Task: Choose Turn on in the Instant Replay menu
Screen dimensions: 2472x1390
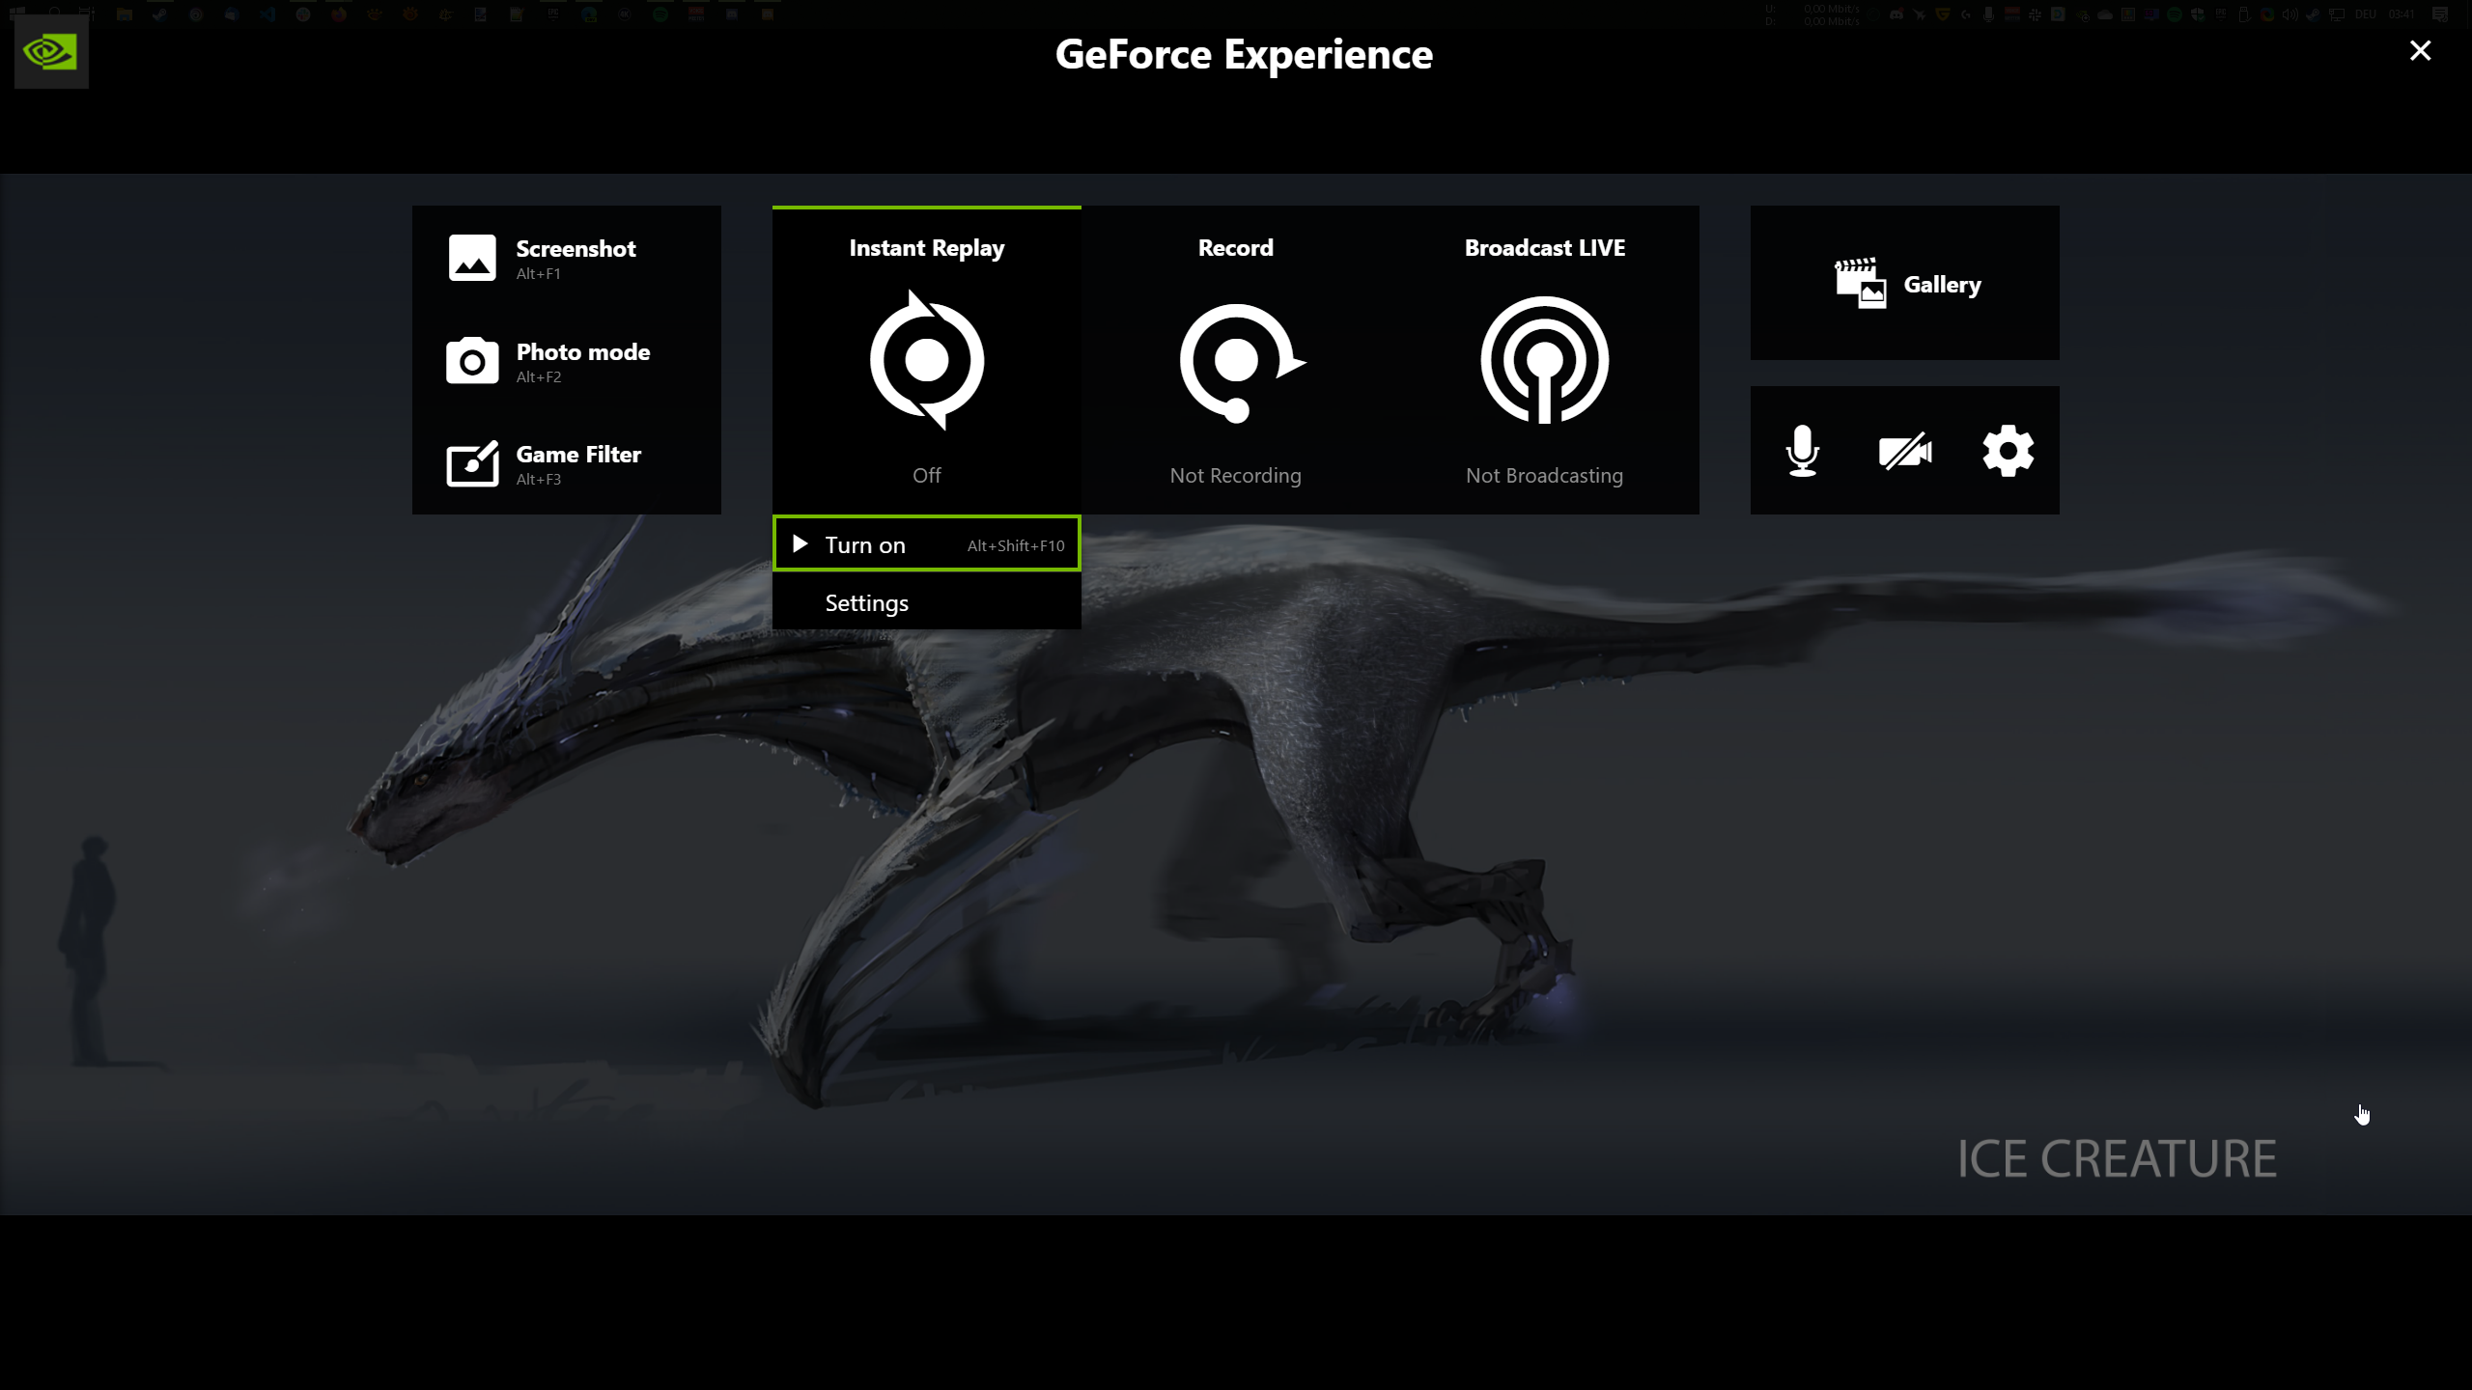Action: pyautogui.click(x=927, y=544)
